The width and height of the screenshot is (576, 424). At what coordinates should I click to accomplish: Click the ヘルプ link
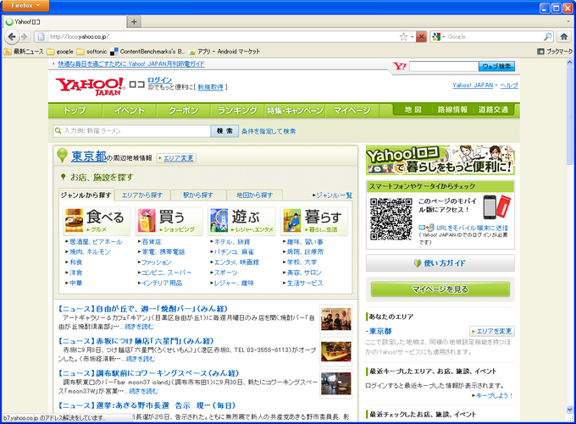(509, 85)
